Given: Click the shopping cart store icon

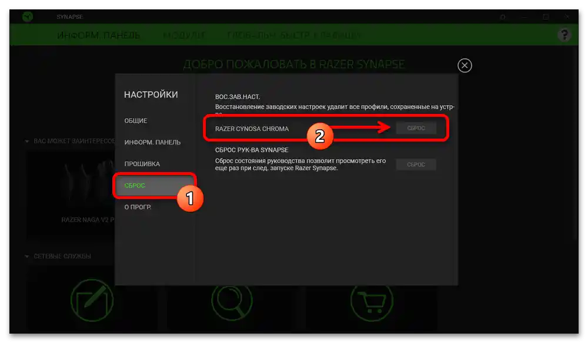Looking at the screenshot, I should (x=372, y=300).
